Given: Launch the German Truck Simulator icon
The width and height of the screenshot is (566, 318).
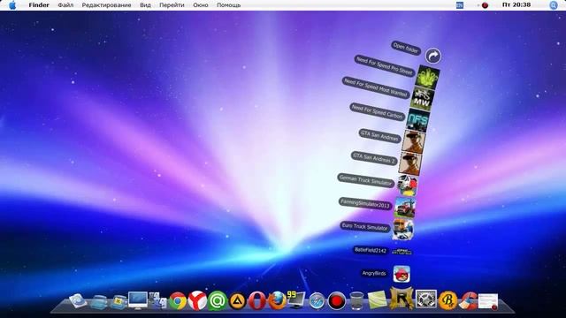Looking at the screenshot, I should pos(407,185).
